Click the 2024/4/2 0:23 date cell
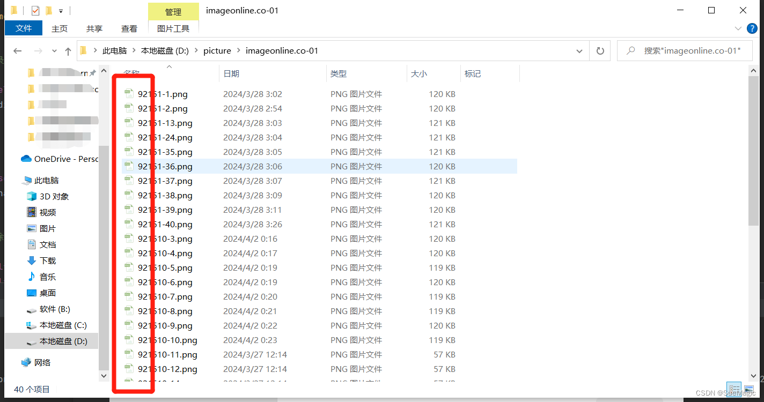Viewport: 764px width, 402px height. tap(250, 340)
